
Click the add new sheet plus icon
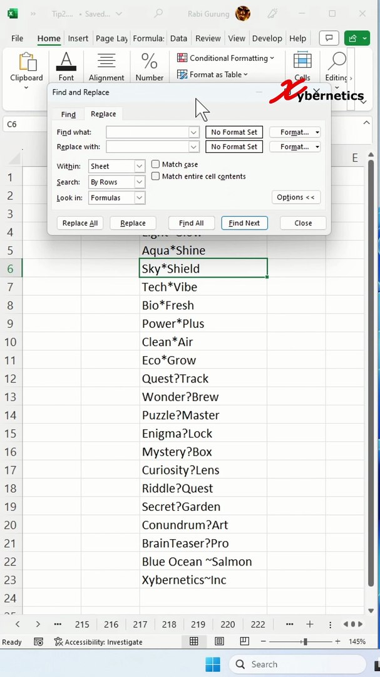point(310,624)
